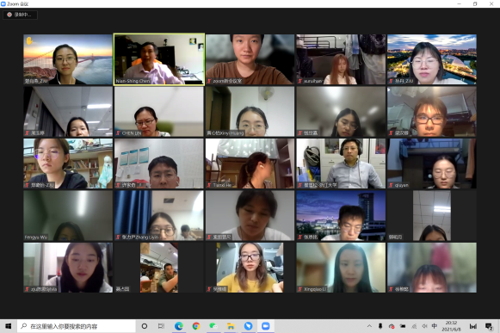
Task: Launch Microsoft Edge from the taskbar
Action: coord(179,326)
